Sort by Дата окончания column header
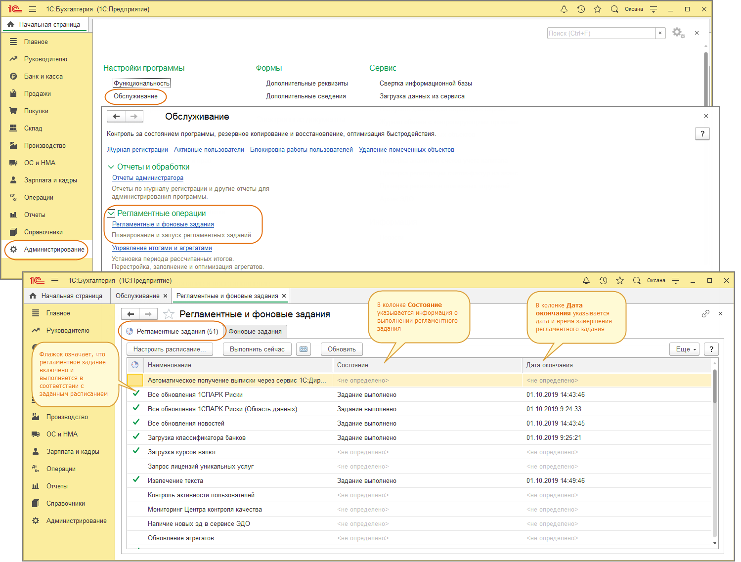 (617, 365)
